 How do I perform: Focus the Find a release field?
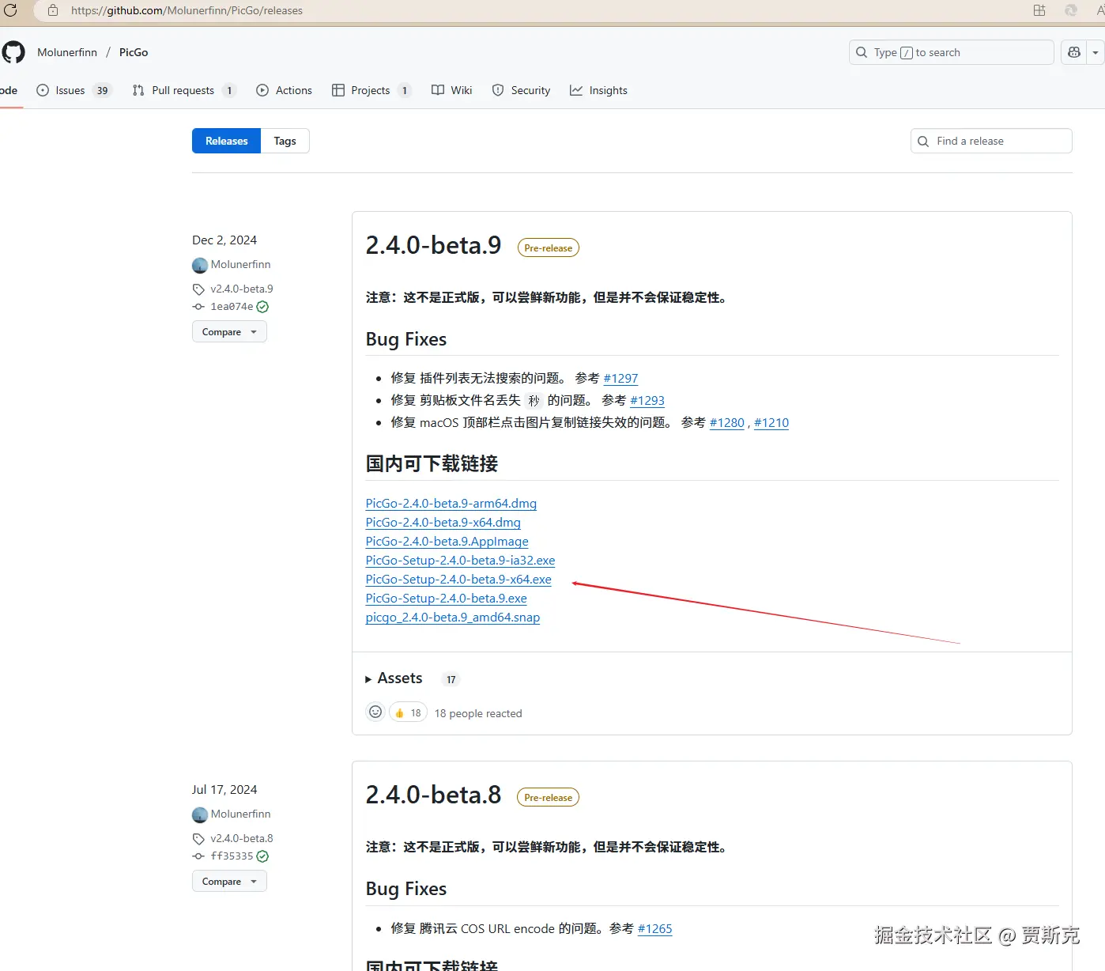[991, 141]
